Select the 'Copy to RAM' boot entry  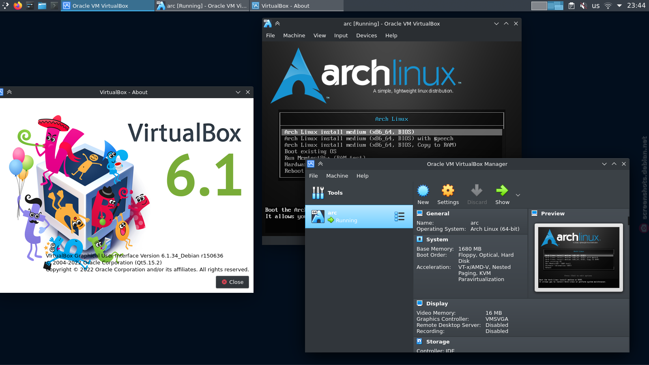coord(370,145)
